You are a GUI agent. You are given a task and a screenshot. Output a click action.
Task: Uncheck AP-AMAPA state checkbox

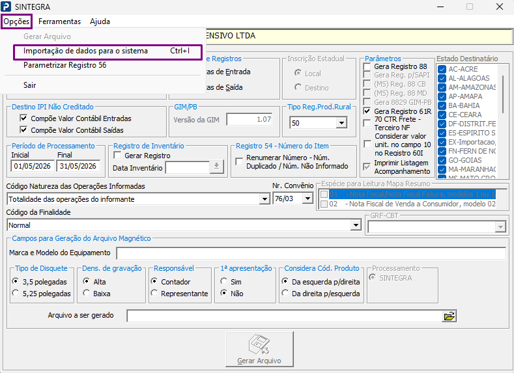point(442,96)
